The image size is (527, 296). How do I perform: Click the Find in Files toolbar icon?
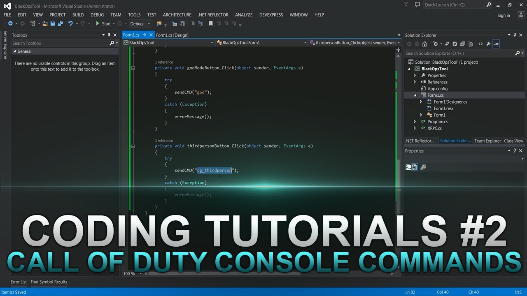[159, 24]
